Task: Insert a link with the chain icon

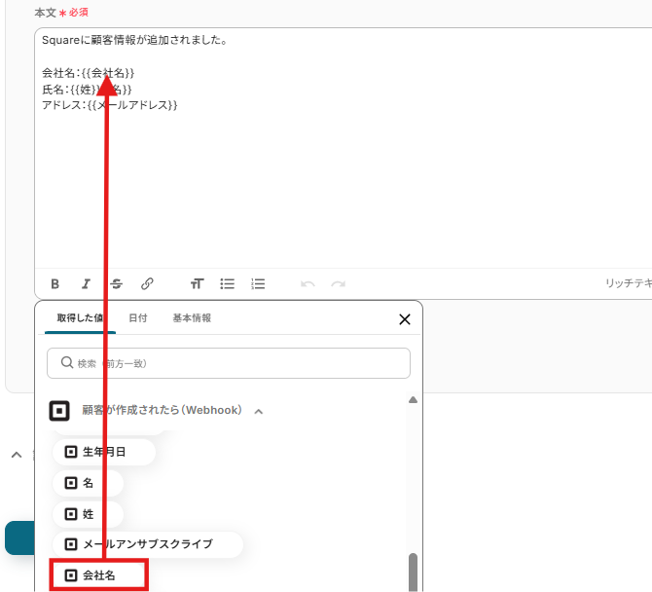Action: 147,283
